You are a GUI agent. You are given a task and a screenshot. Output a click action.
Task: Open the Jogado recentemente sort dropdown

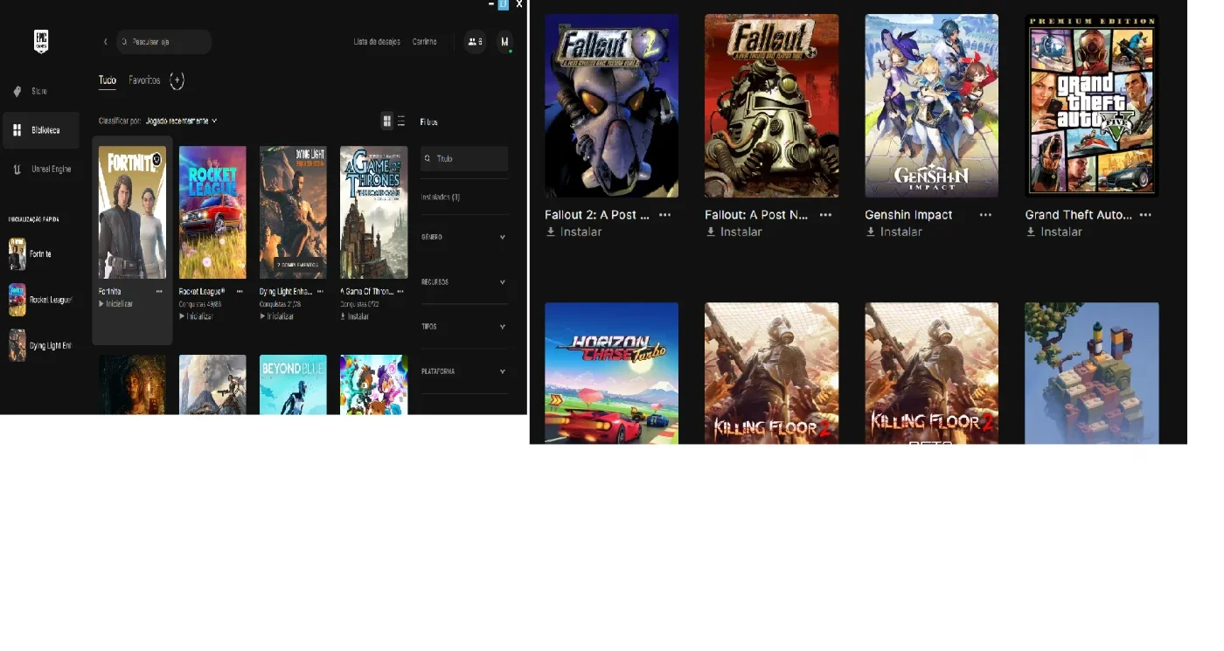click(x=181, y=121)
